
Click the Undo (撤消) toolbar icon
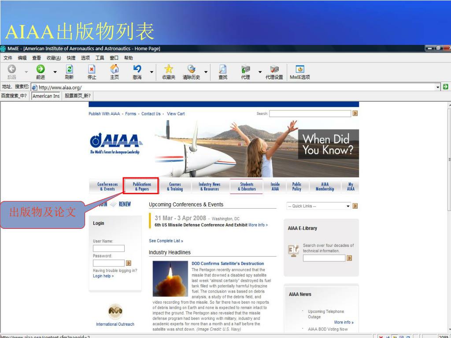[x=137, y=69]
